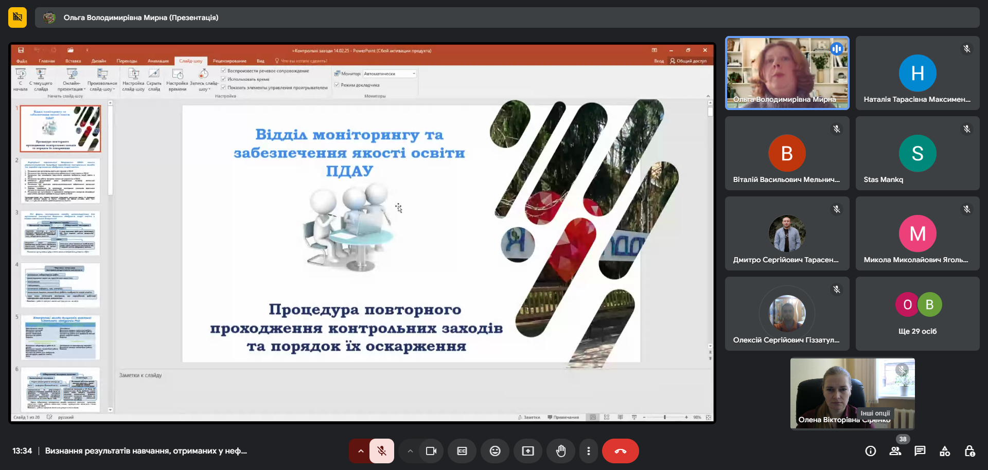The height and width of the screenshot is (470, 988).
Task: Open the activities panel icon
Action: point(945,451)
